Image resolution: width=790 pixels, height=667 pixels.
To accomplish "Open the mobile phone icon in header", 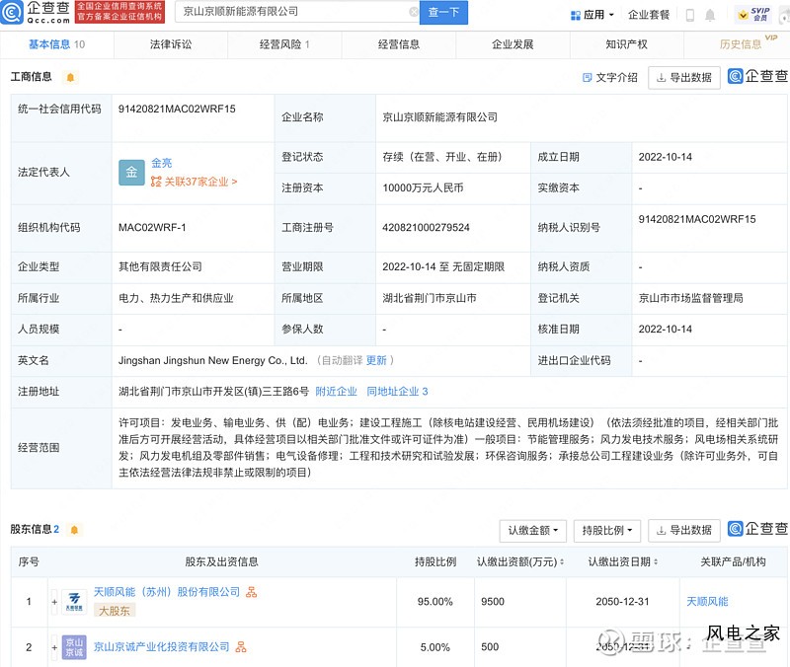I will [x=689, y=15].
